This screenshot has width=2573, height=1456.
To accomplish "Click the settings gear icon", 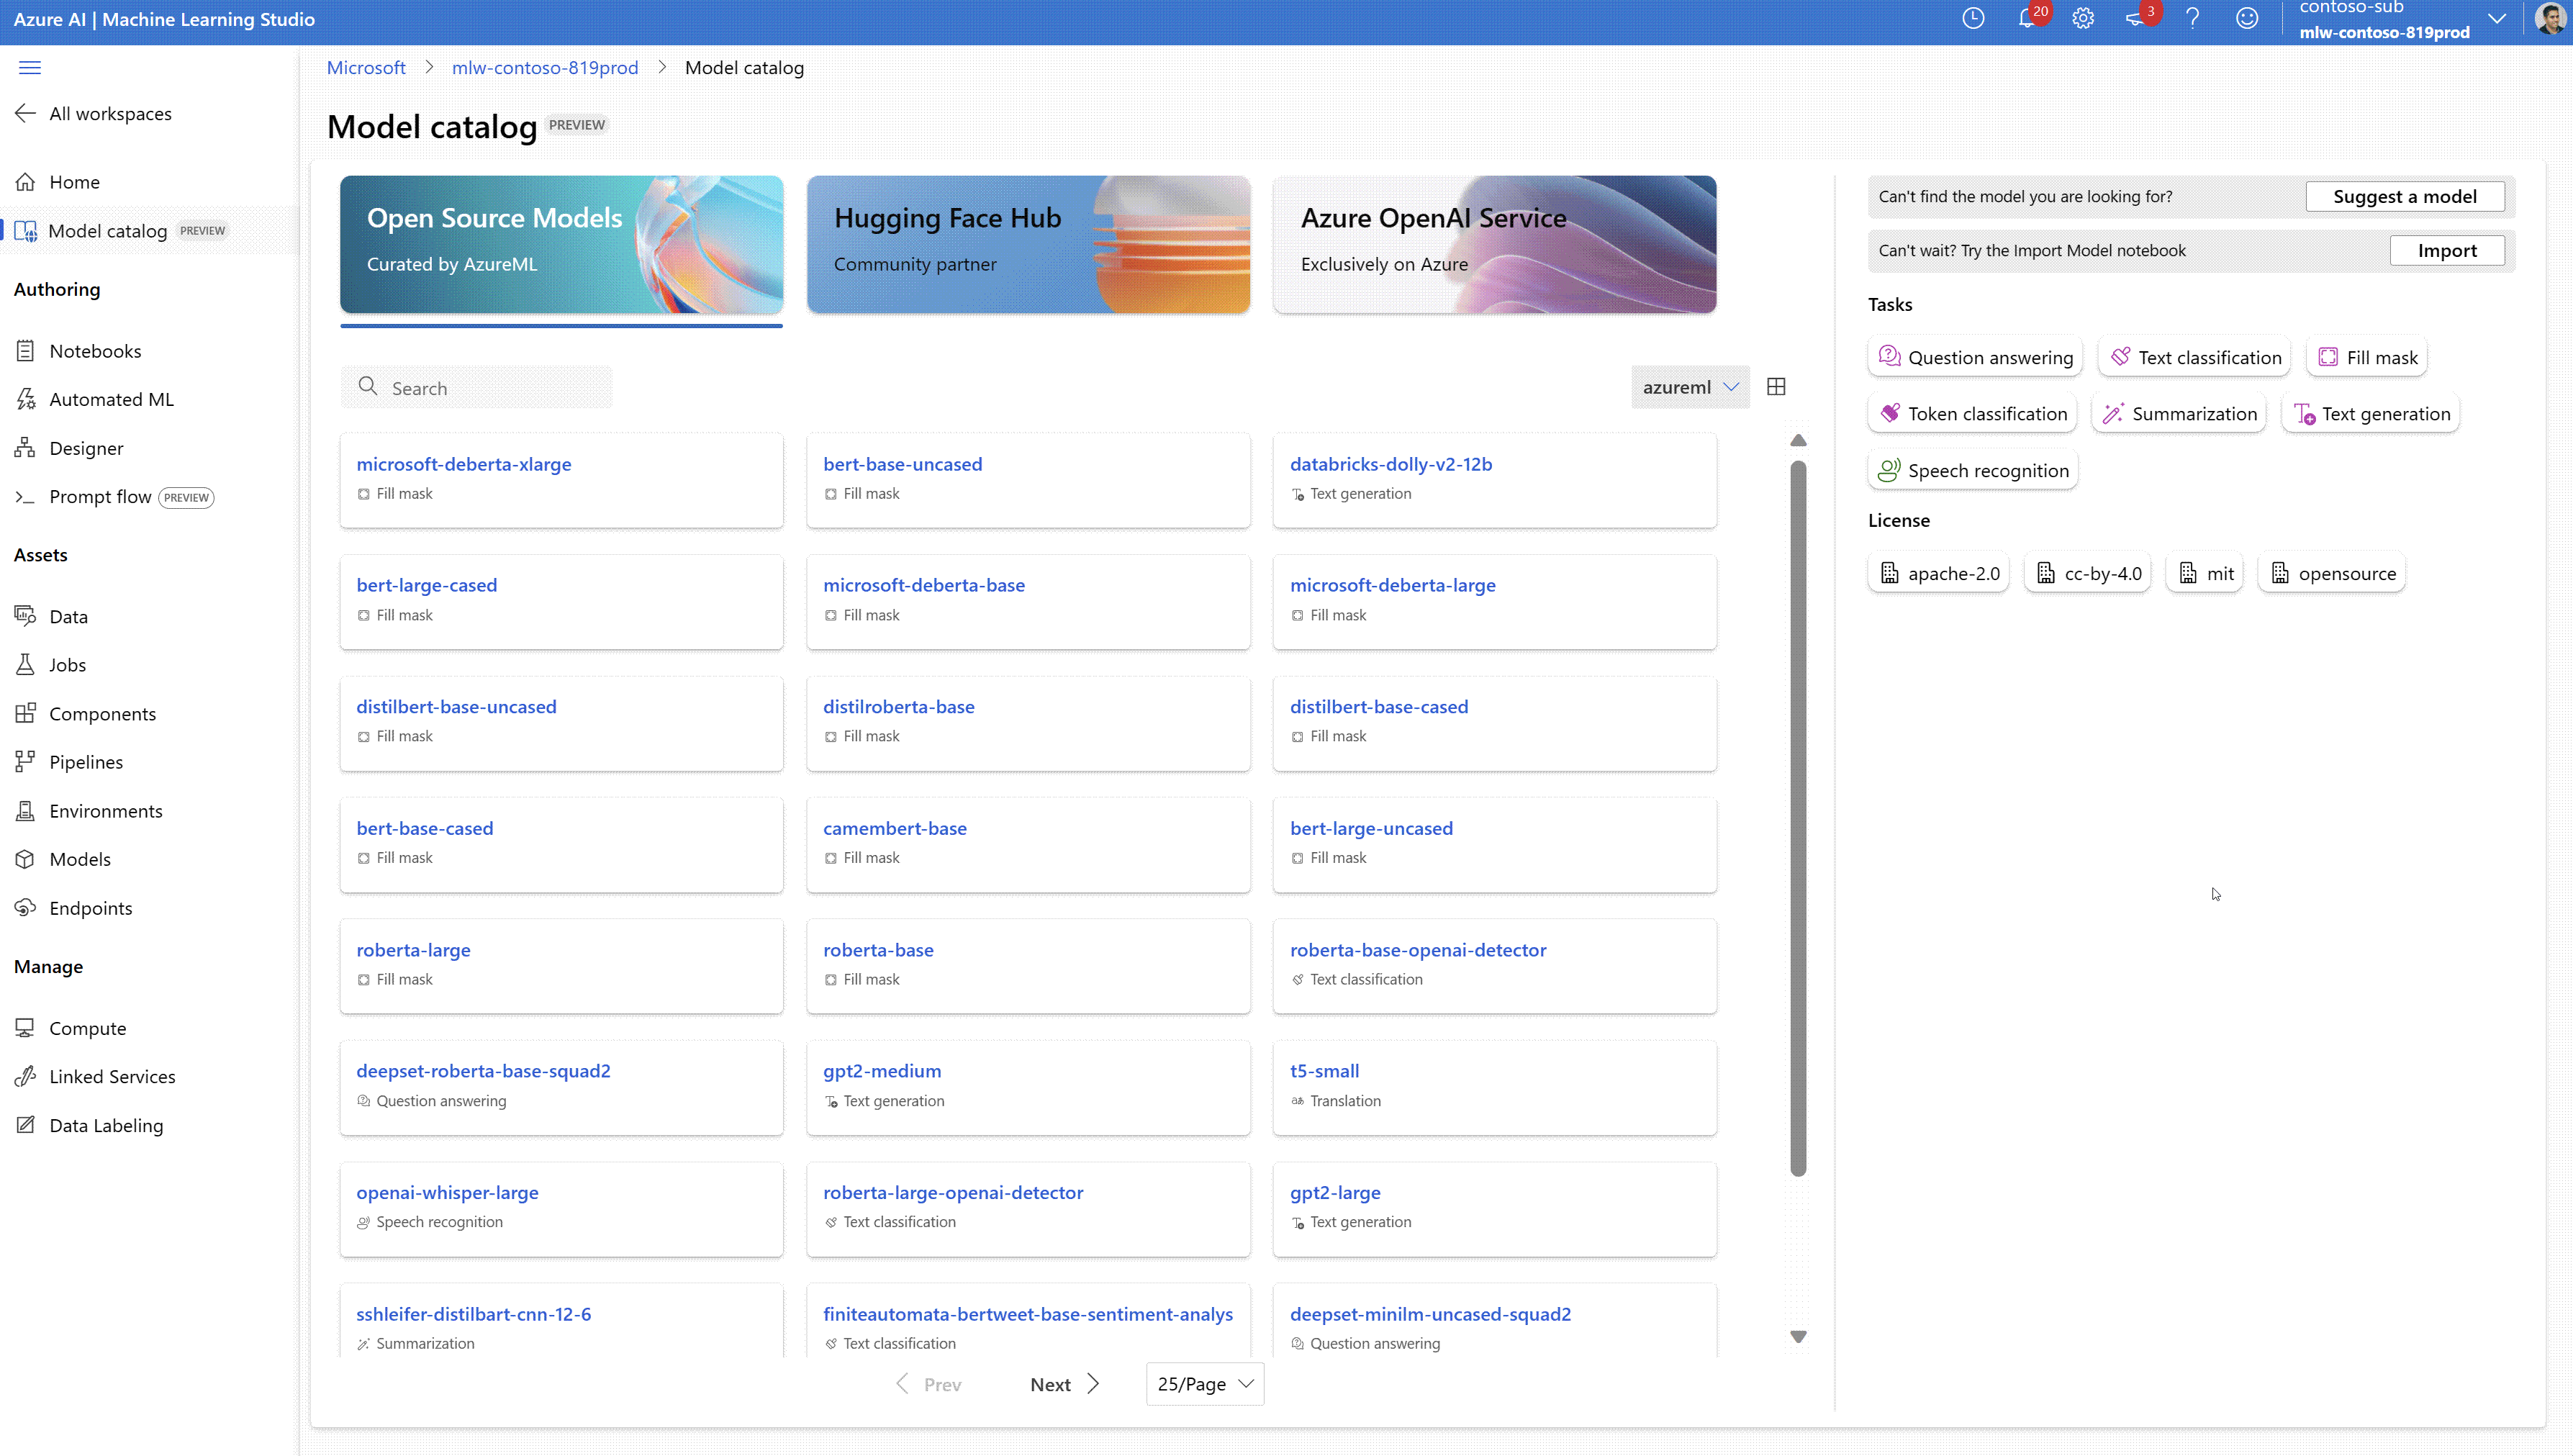I will tap(2083, 19).
